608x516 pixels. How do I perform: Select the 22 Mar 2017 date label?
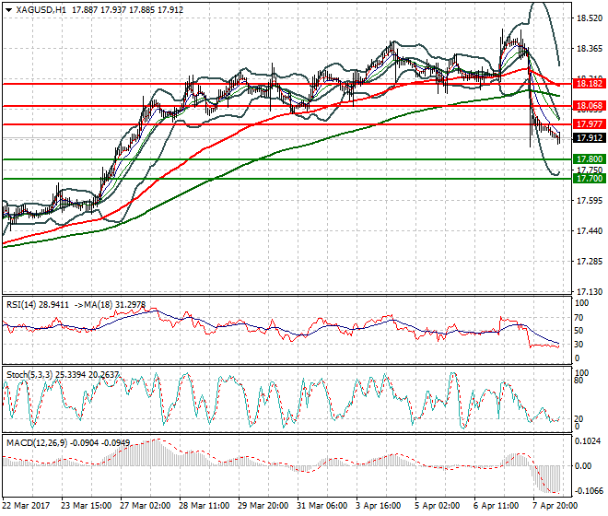click(27, 506)
